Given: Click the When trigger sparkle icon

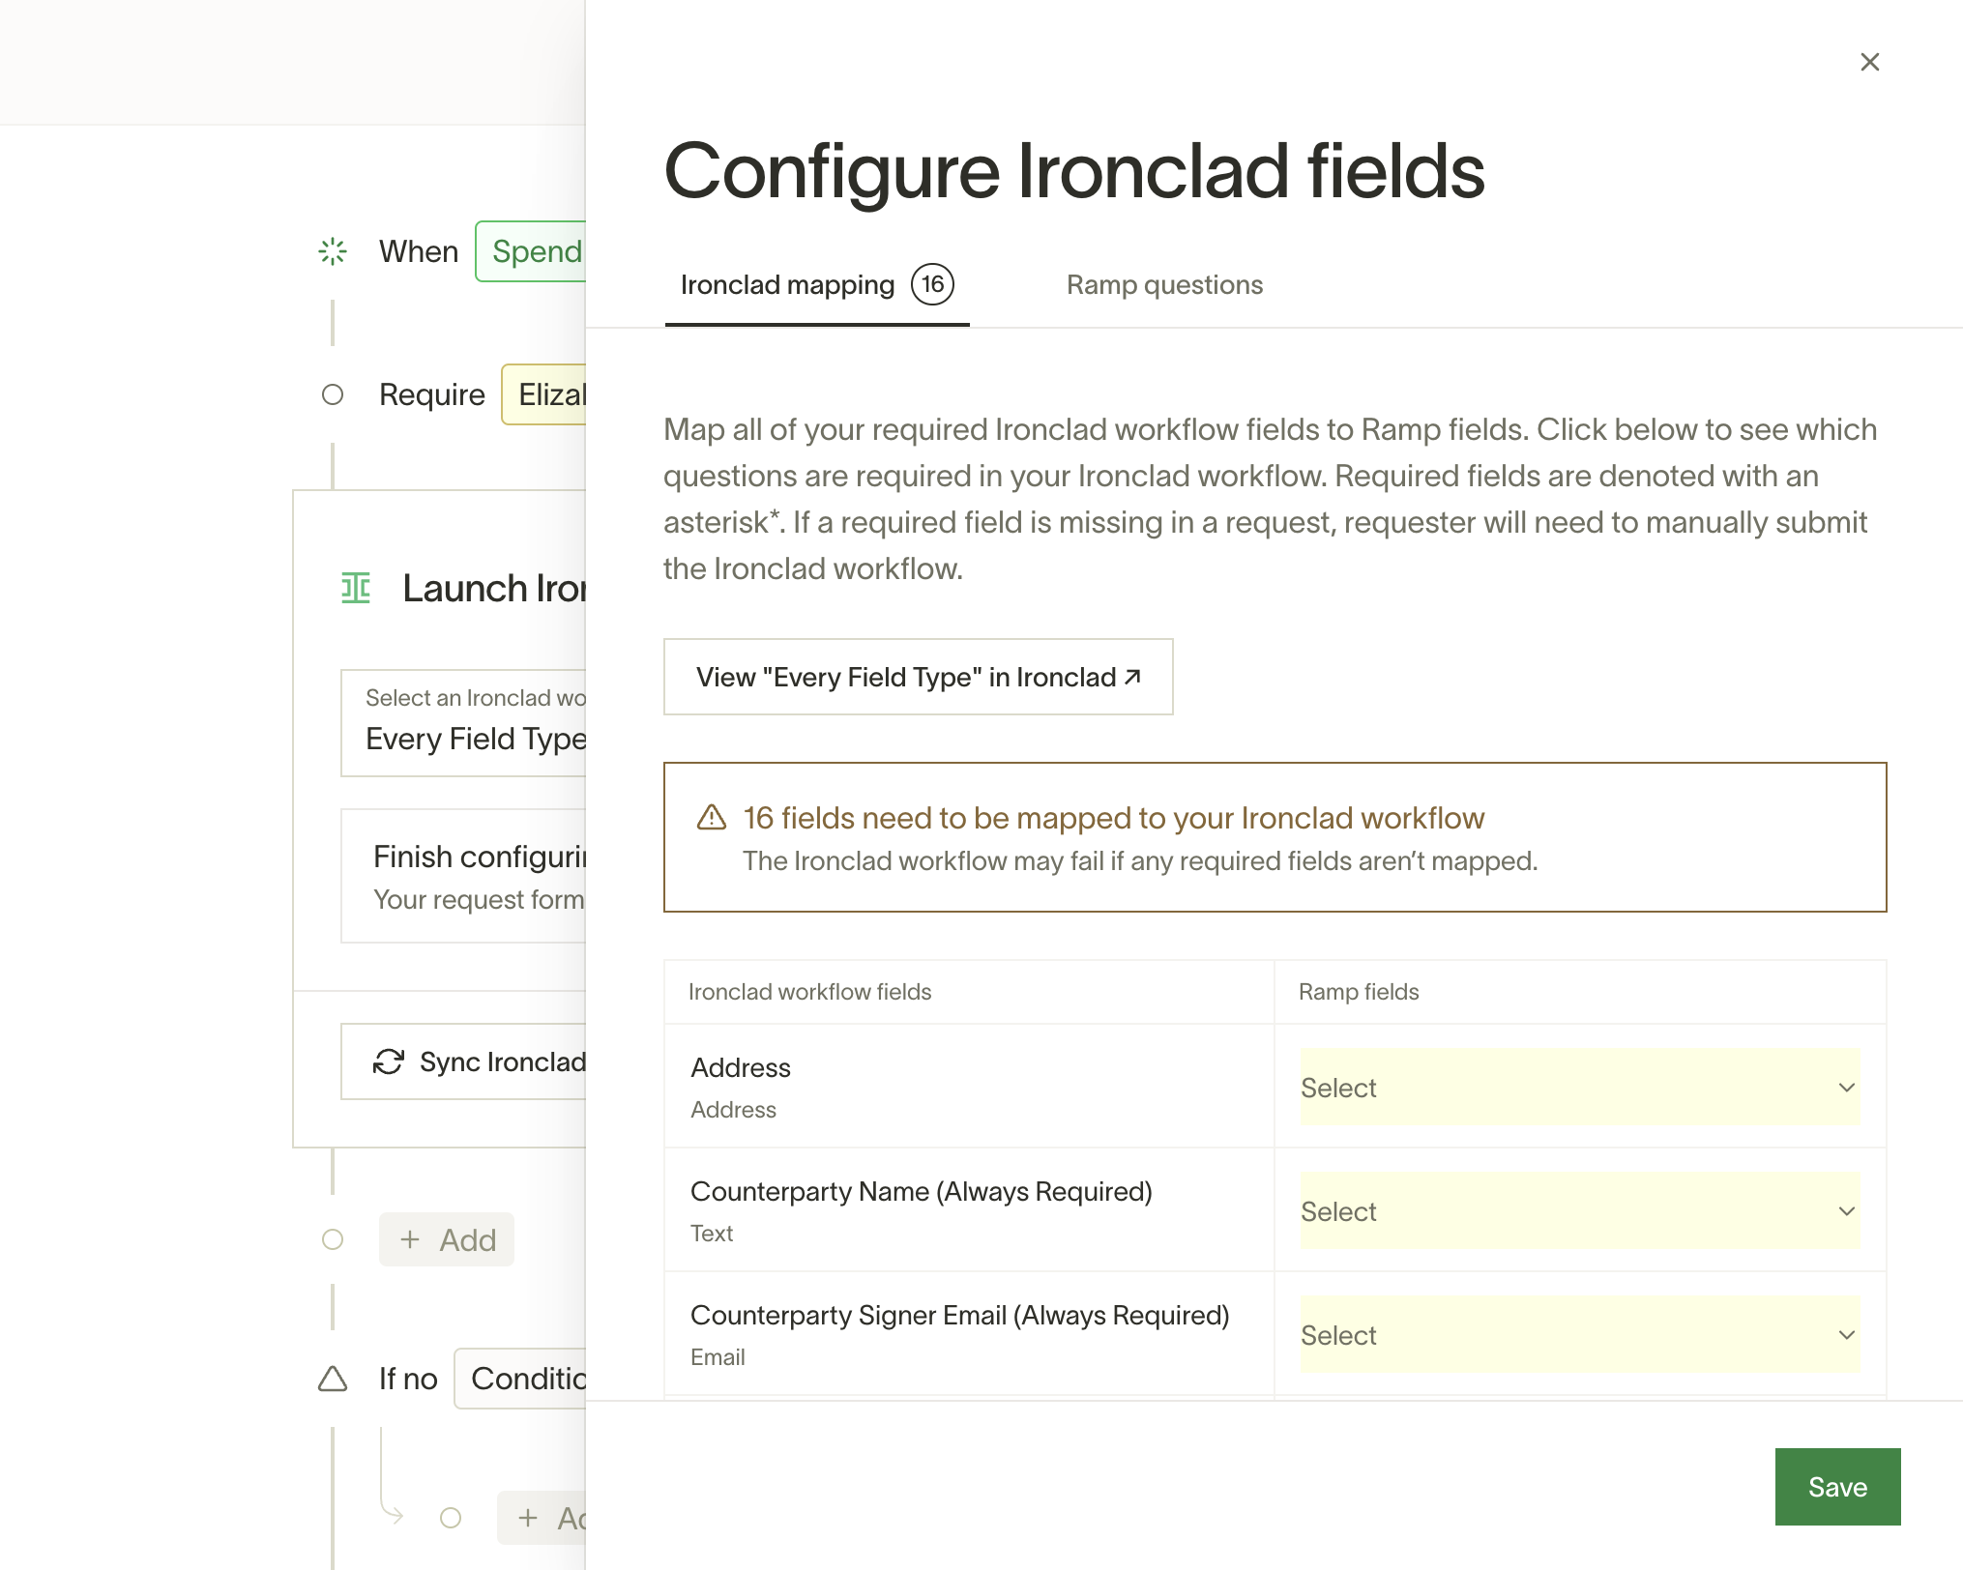Looking at the screenshot, I should 333,251.
